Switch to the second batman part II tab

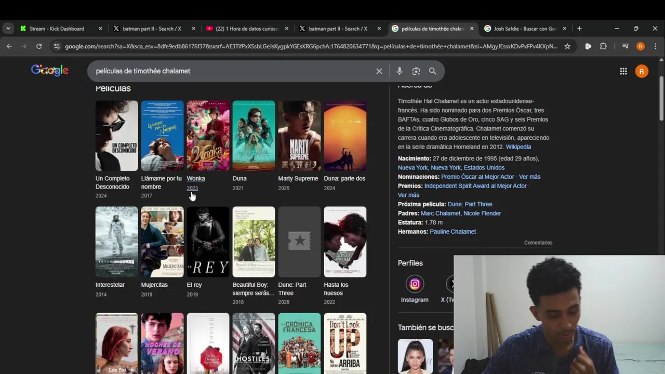point(340,29)
